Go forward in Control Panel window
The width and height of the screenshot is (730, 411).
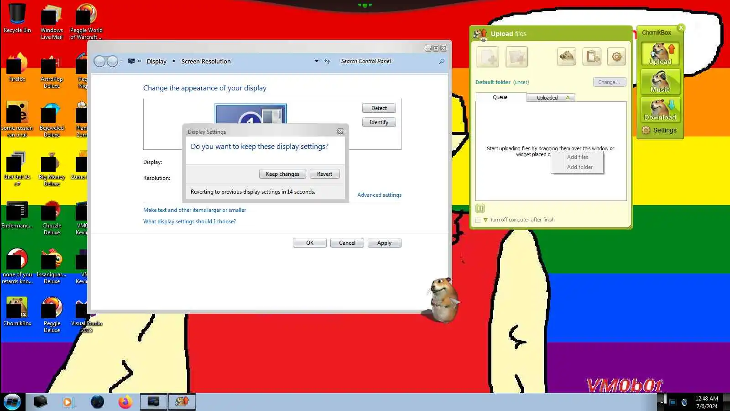(x=112, y=61)
